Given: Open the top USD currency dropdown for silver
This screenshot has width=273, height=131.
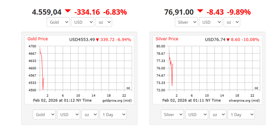Looking at the screenshot, I should click(x=211, y=22).
